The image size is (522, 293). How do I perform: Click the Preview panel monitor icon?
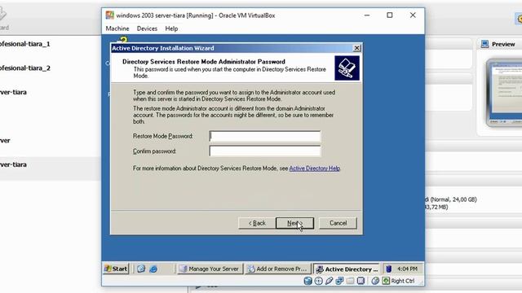[x=485, y=44]
